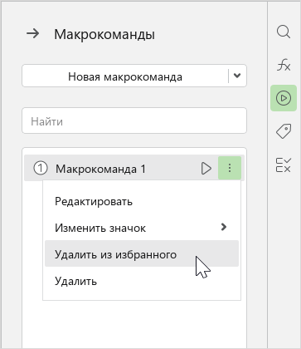Open the Изменить значок submenu
This screenshot has height=349, width=301.
(142, 228)
